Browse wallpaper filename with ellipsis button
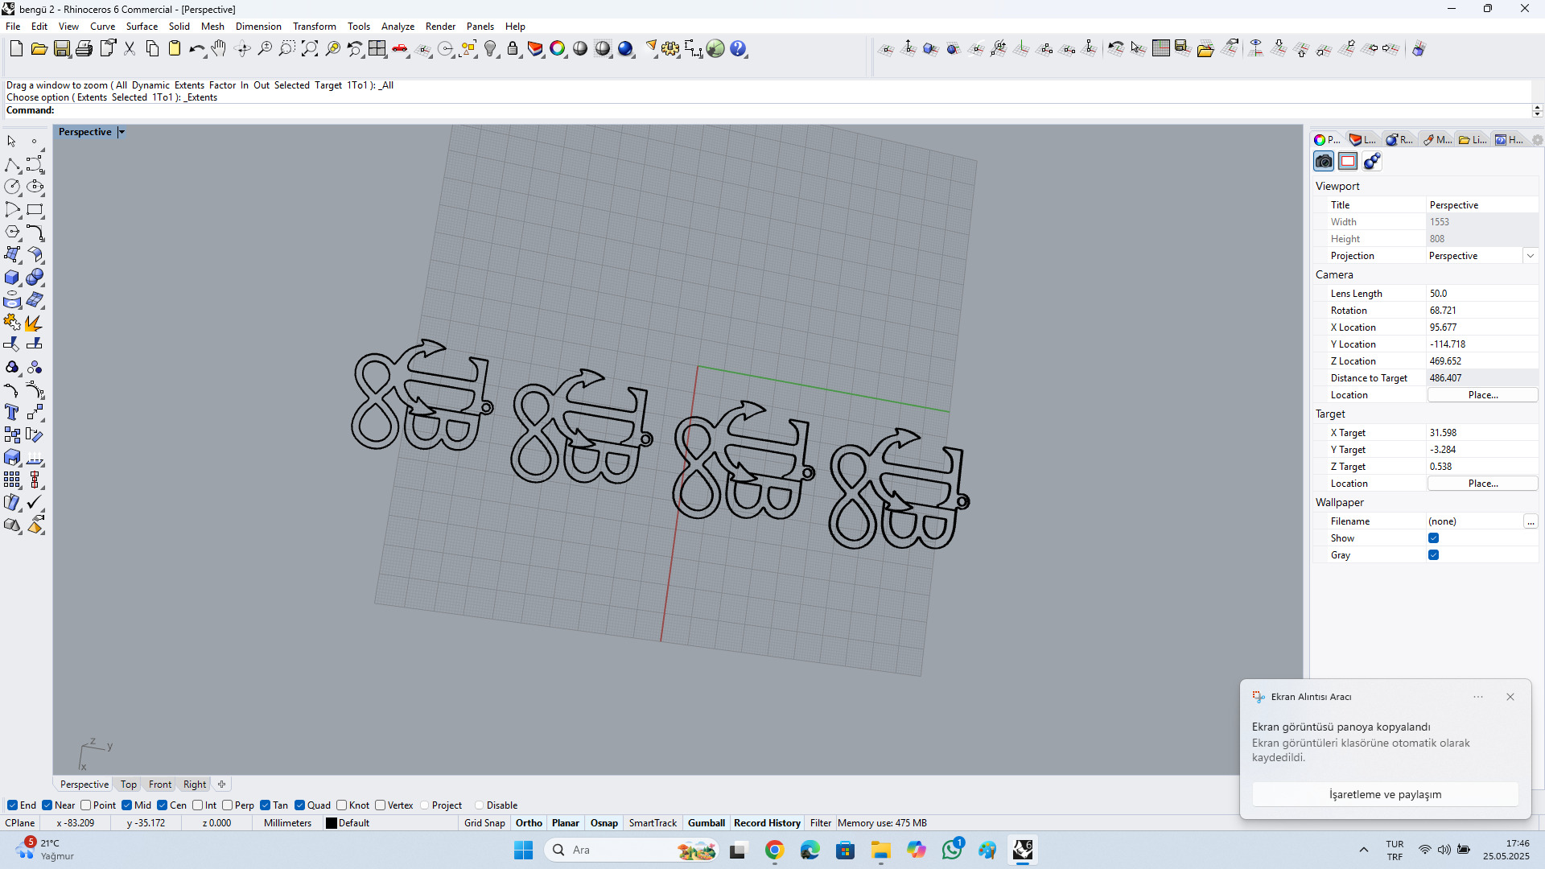Image resolution: width=1545 pixels, height=869 pixels. click(x=1530, y=521)
